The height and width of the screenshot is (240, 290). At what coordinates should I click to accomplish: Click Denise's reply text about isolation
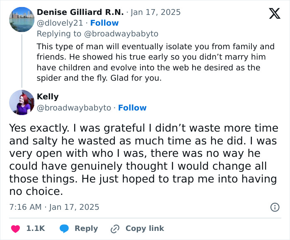point(155,62)
